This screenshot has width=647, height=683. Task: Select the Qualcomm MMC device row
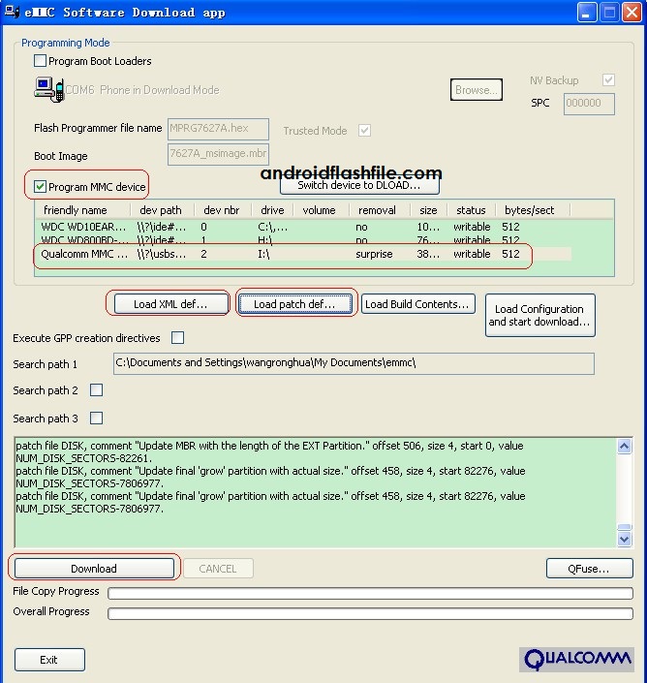click(303, 254)
